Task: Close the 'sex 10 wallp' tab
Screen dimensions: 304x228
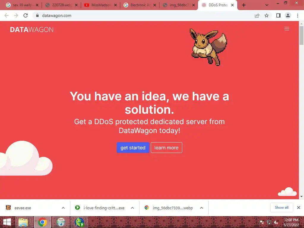Action: [37, 5]
